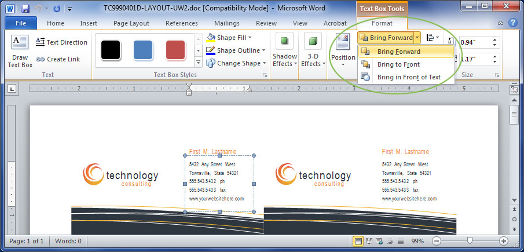The width and height of the screenshot is (524, 252).
Task: Switch to Web Layout view
Action: click(379, 241)
